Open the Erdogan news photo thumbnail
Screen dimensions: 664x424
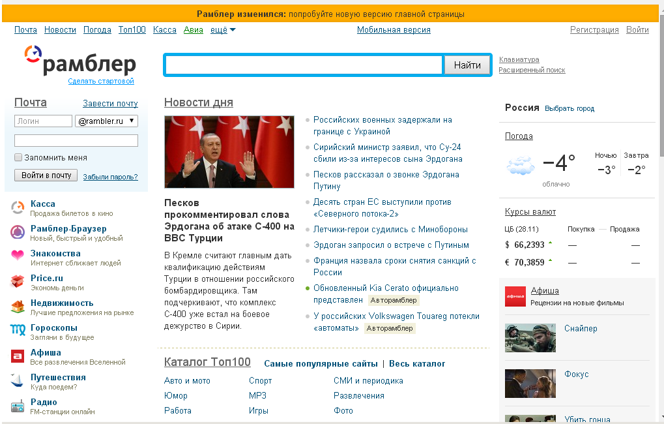tap(229, 152)
